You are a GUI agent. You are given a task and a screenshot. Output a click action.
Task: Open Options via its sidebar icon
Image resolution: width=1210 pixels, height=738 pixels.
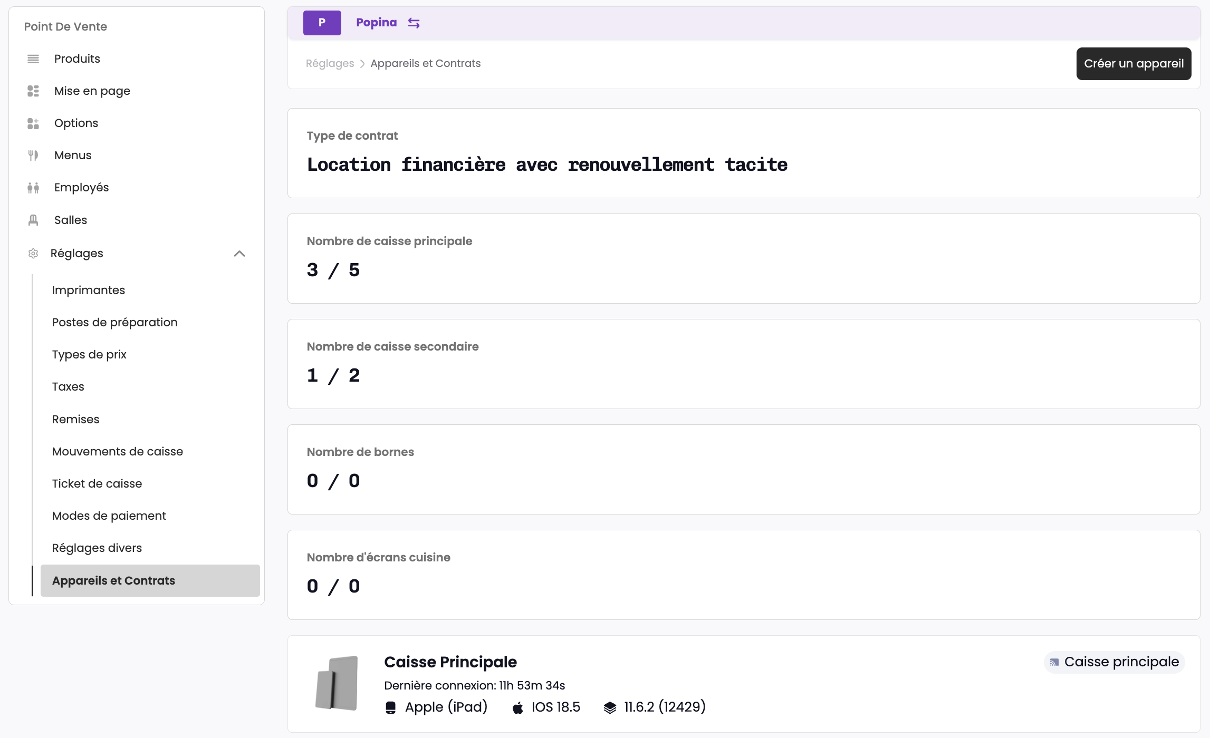(33, 123)
